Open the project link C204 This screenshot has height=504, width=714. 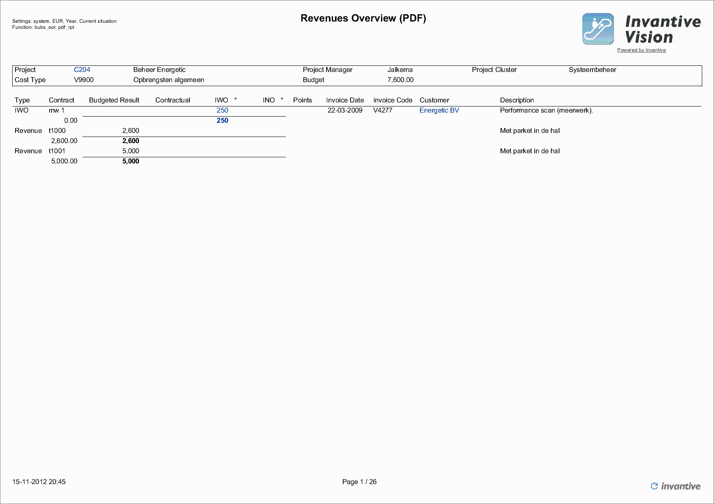click(x=82, y=70)
